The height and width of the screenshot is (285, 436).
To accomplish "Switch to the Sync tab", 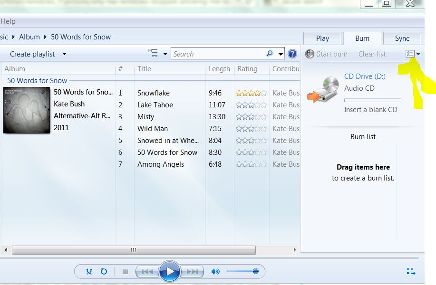I will (x=402, y=38).
